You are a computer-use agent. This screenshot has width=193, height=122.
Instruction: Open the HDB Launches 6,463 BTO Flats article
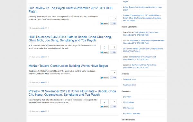point(70,39)
